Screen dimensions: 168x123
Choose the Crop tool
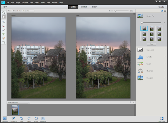4,42
